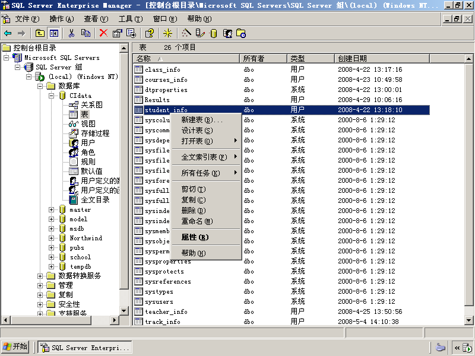Choose 设计表(S) from context menu
The width and height of the screenshot is (475, 356).
[206, 131]
